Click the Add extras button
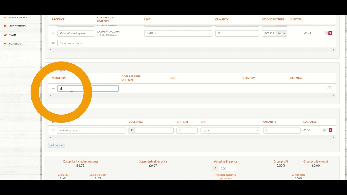The image size is (347, 195). point(57,145)
